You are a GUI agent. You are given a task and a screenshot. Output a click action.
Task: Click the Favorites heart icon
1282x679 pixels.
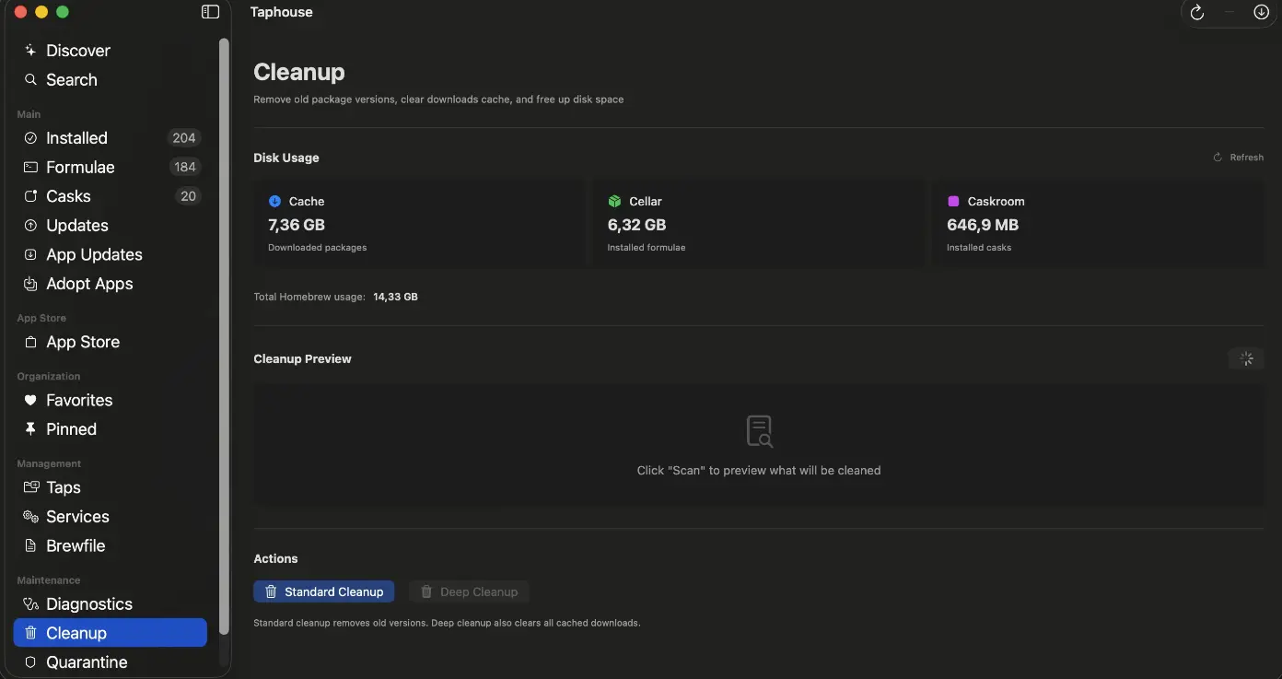(x=30, y=400)
